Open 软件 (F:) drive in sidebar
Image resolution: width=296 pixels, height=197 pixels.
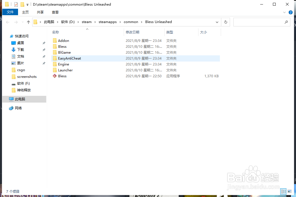[23, 83]
